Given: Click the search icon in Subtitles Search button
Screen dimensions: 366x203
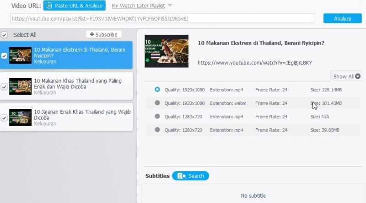Looking at the screenshot, I should click(x=182, y=176).
